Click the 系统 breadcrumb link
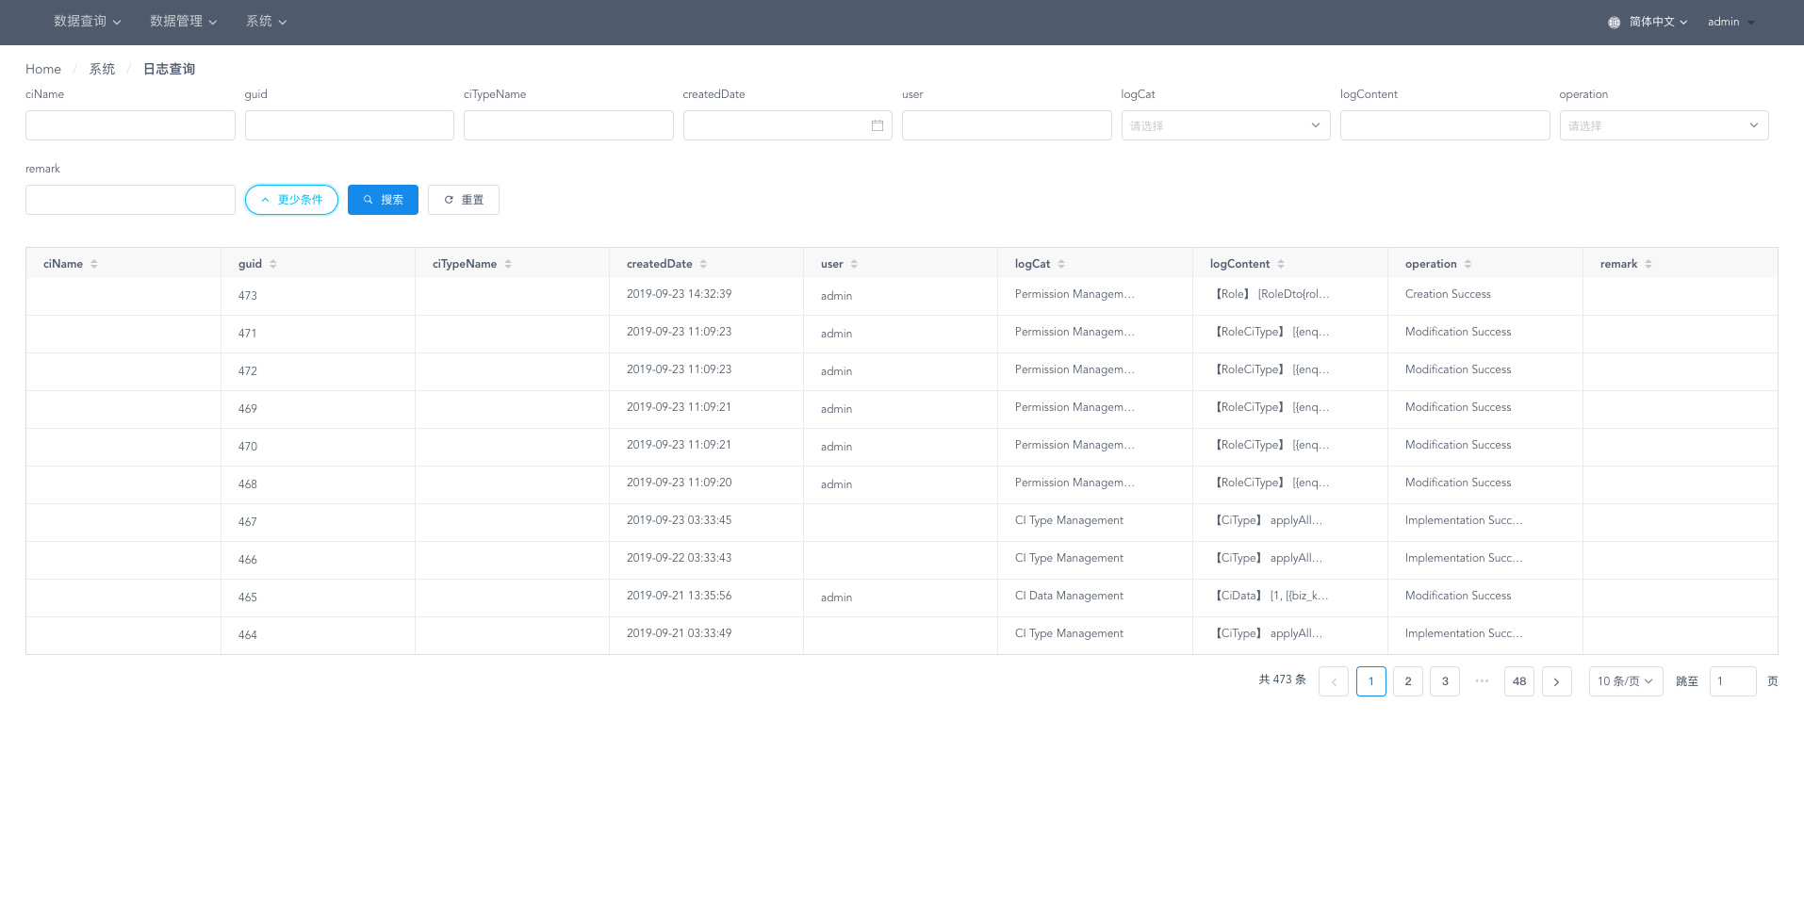 102,69
